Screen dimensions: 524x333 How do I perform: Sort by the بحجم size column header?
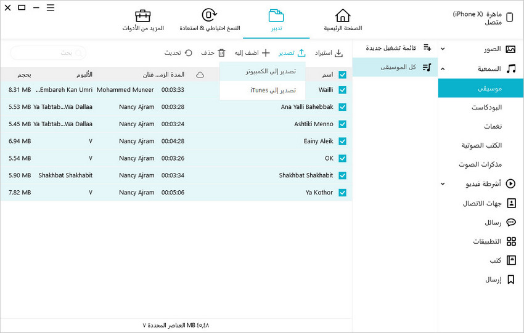point(24,74)
